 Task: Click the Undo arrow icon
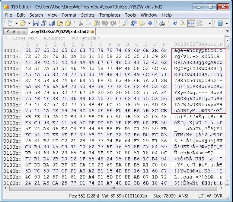[x=105, y=23]
